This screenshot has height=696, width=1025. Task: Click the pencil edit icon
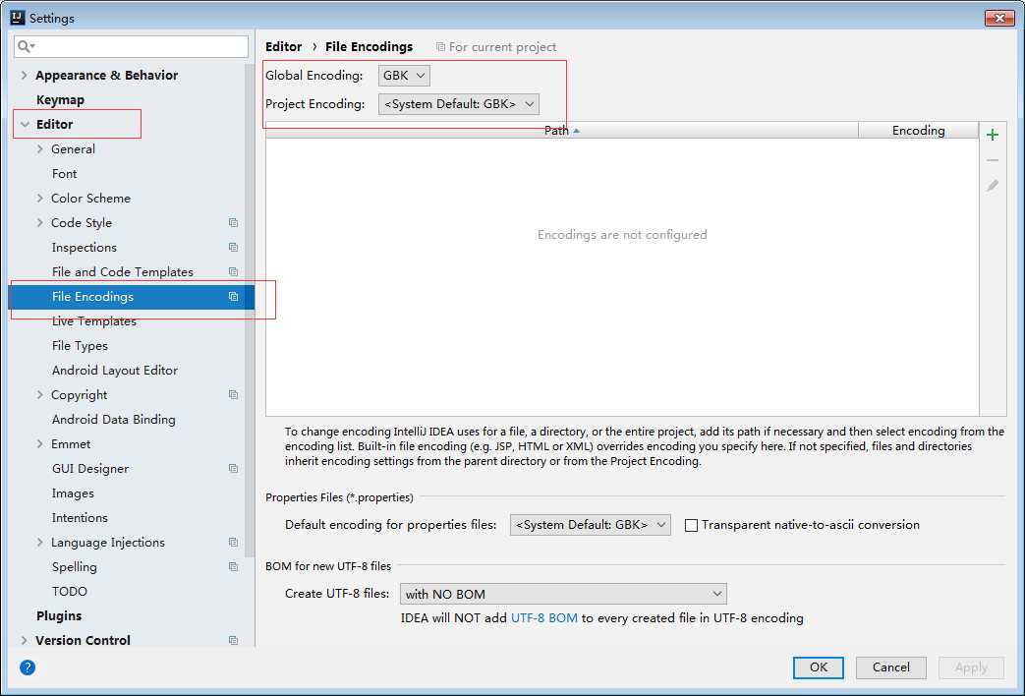click(x=993, y=186)
